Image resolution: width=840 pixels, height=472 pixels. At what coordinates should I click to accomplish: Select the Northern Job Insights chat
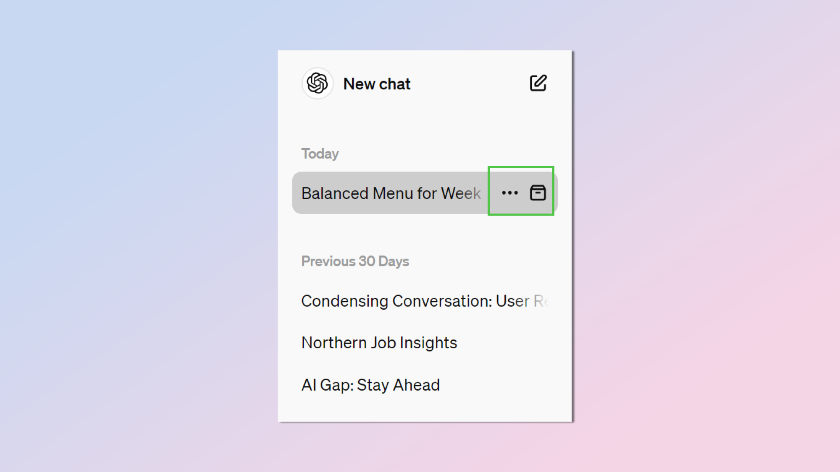pos(378,342)
